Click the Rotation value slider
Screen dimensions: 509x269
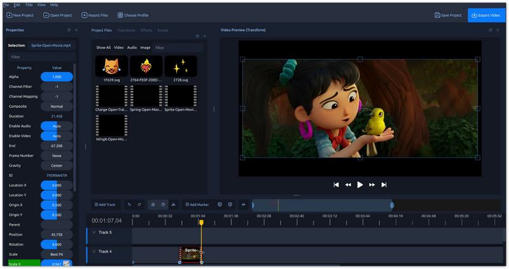tap(57, 245)
